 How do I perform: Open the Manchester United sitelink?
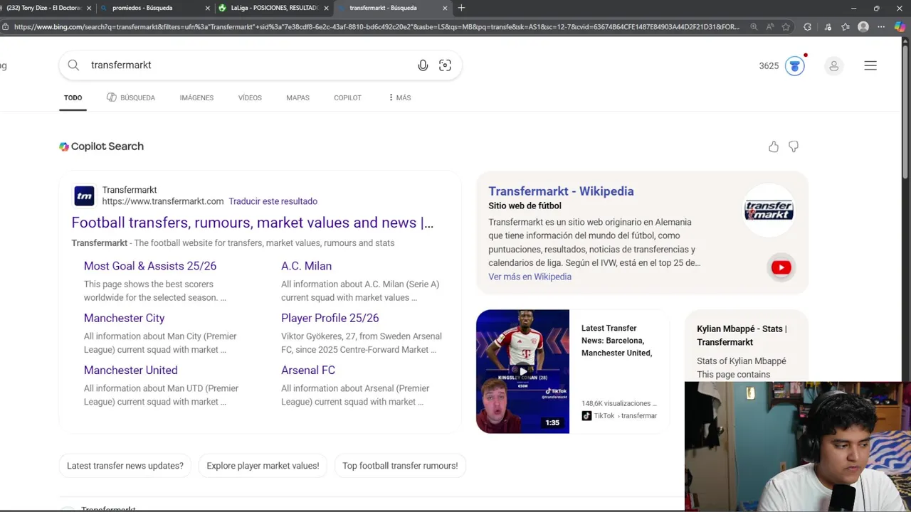tap(131, 370)
